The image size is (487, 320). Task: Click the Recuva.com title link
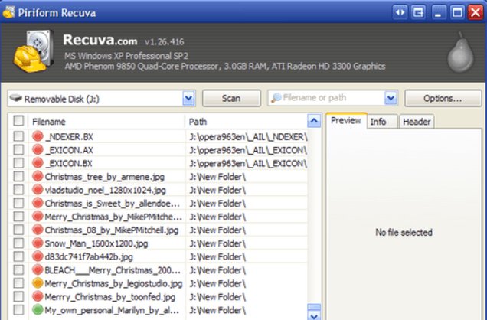[100, 40]
